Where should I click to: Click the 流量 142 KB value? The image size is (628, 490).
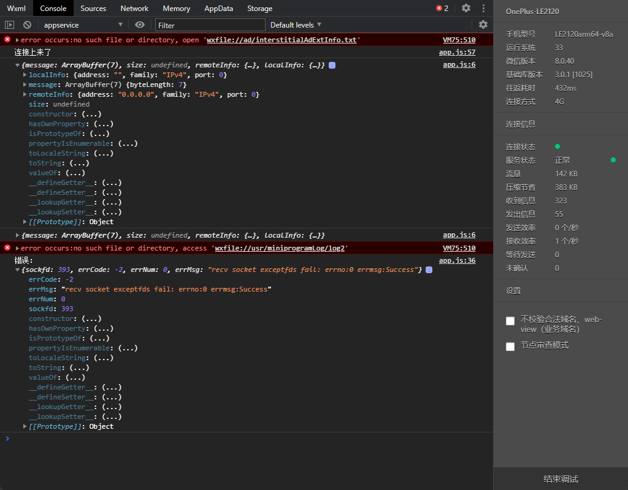point(566,173)
